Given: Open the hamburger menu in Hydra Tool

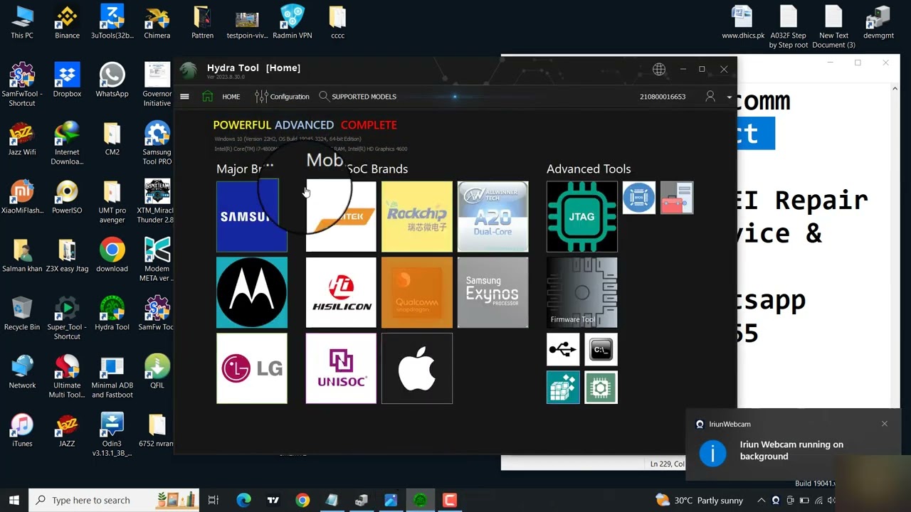Looking at the screenshot, I should [x=184, y=97].
